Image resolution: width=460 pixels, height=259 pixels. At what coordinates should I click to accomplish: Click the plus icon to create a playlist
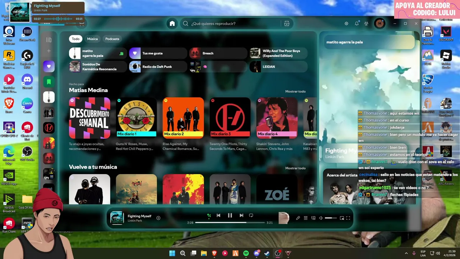[x=49, y=51]
